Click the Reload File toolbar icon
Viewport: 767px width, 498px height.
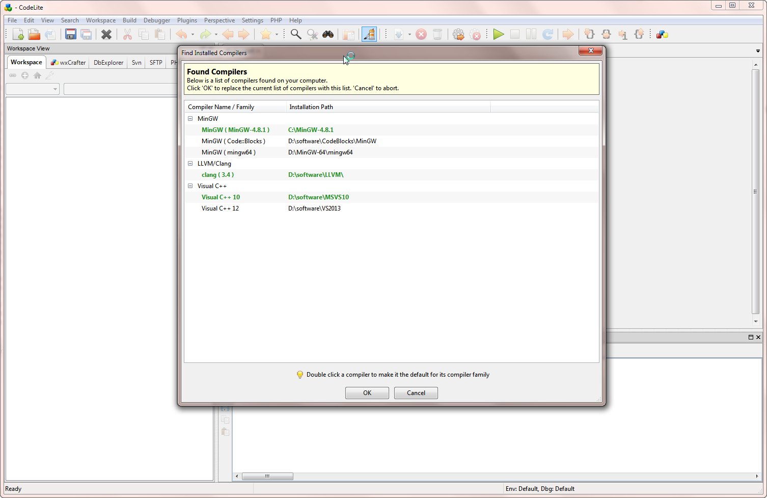tap(50, 34)
